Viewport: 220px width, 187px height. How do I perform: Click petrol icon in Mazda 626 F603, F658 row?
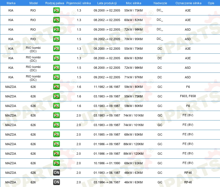[56, 96]
